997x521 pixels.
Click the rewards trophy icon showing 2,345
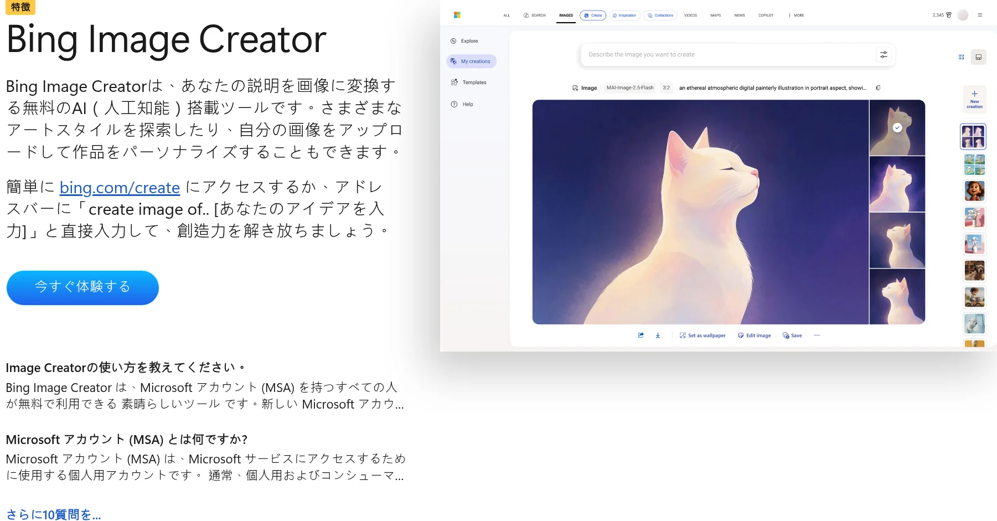pyautogui.click(x=948, y=15)
